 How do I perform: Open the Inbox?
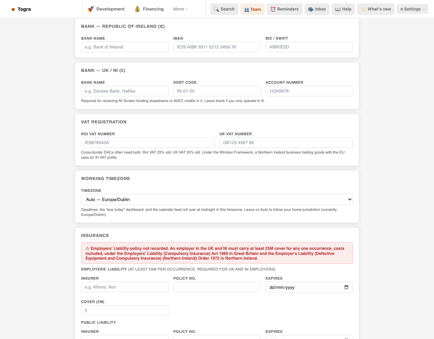click(x=317, y=9)
